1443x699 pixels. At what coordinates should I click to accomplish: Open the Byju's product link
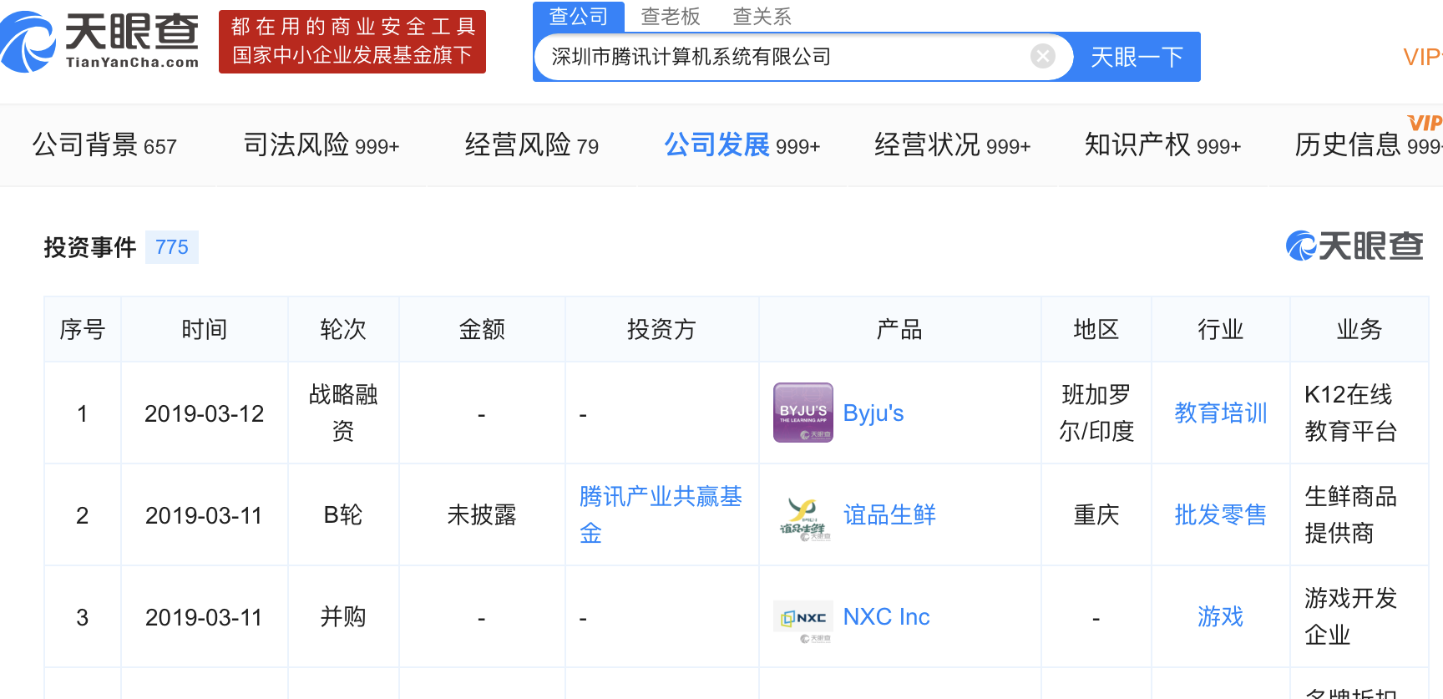point(873,413)
